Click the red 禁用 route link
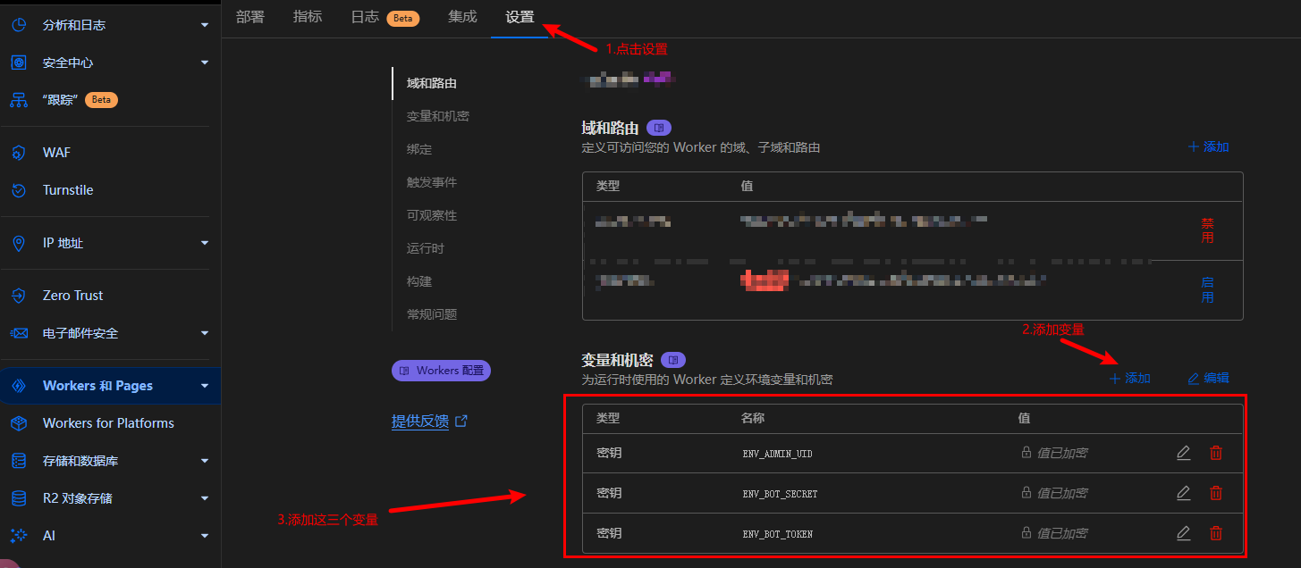Viewport: 1301px width, 568px height. [x=1207, y=230]
